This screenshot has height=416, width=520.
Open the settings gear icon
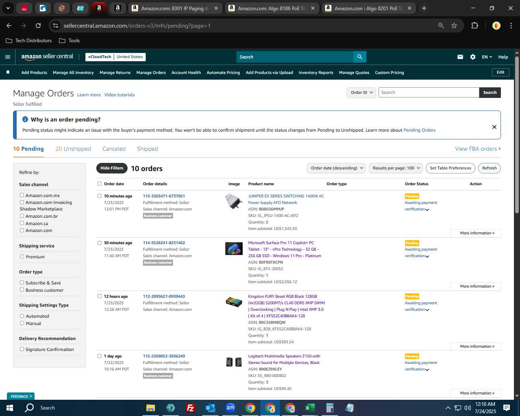point(473,57)
